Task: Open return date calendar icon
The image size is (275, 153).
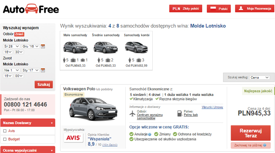Action: 43,70
